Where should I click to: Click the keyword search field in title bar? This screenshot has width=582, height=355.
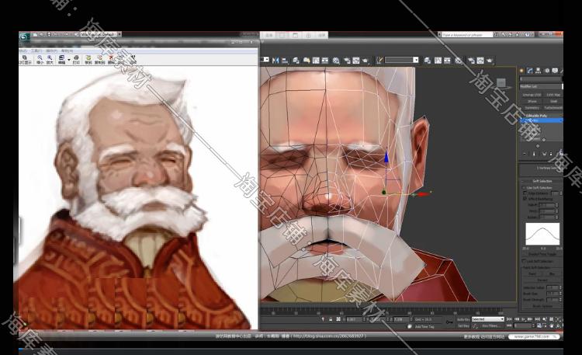click(x=467, y=34)
